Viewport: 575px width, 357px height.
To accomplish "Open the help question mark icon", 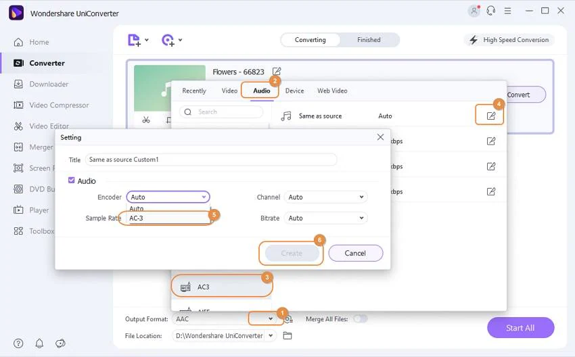I will pyautogui.click(x=18, y=343).
